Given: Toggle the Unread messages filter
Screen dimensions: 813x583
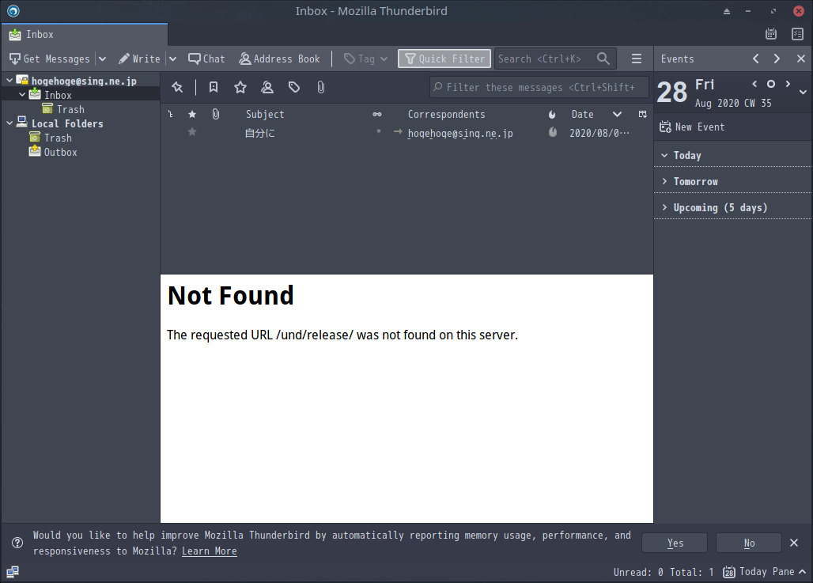Looking at the screenshot, I should [213, 87].
